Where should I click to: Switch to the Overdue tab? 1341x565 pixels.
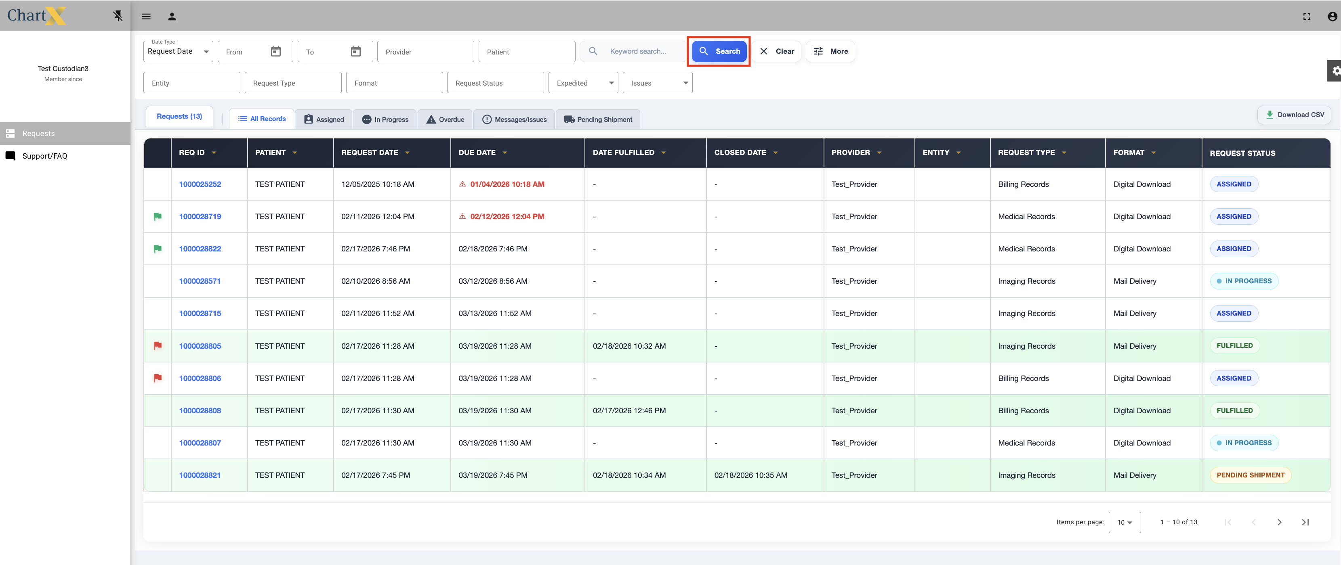(446, 119)
